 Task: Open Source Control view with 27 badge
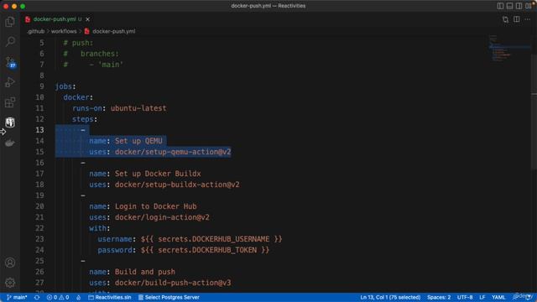pyautogui.click(x=11, y=62)
